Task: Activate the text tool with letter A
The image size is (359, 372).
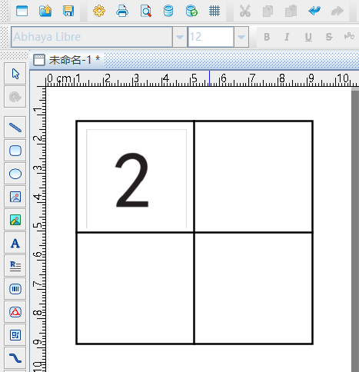Action: (15, 243)
